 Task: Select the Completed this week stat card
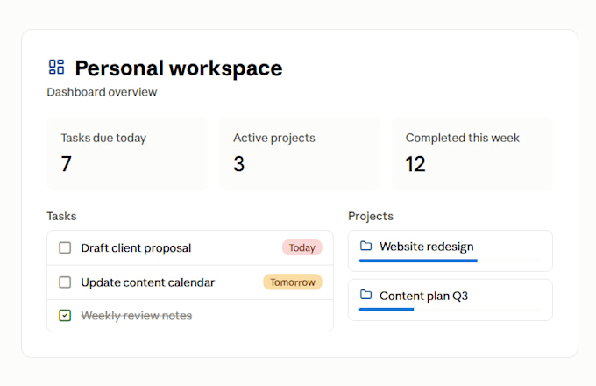pyautogui.click(x=472, y=154)
